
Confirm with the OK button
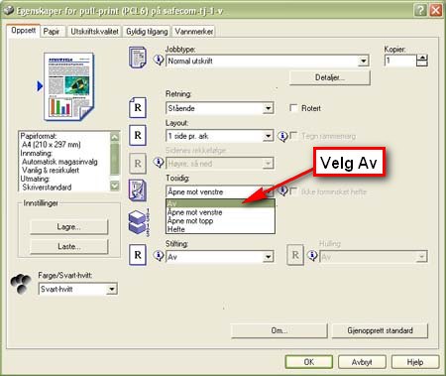coord(309,362)
